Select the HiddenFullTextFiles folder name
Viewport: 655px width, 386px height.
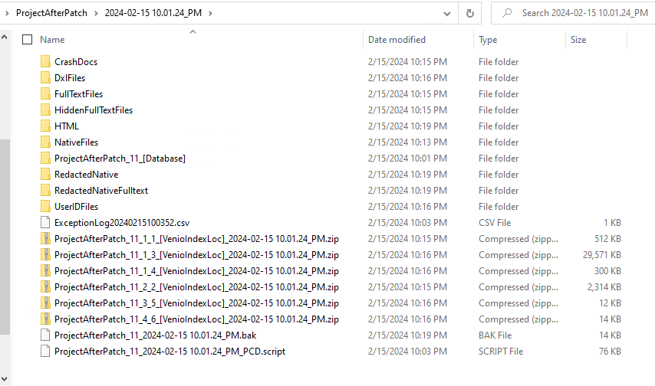tap(94, 110)
